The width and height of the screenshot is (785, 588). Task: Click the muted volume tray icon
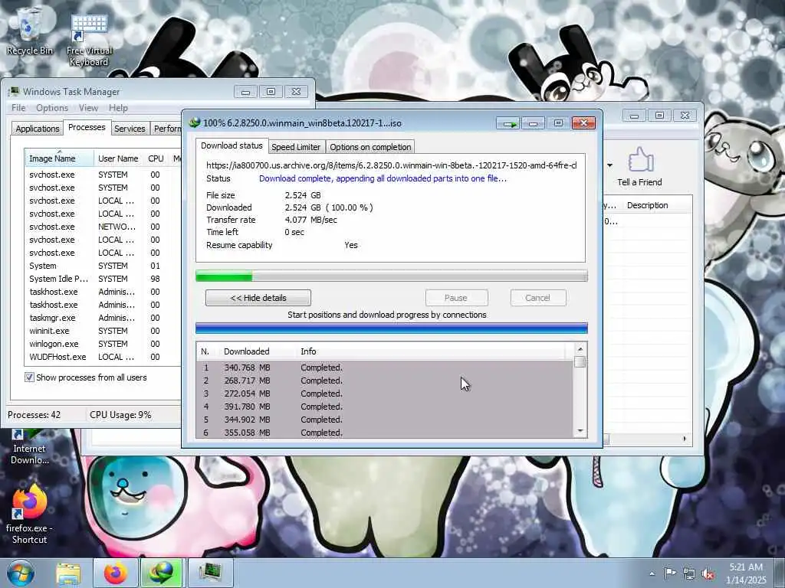coord(708,573)
